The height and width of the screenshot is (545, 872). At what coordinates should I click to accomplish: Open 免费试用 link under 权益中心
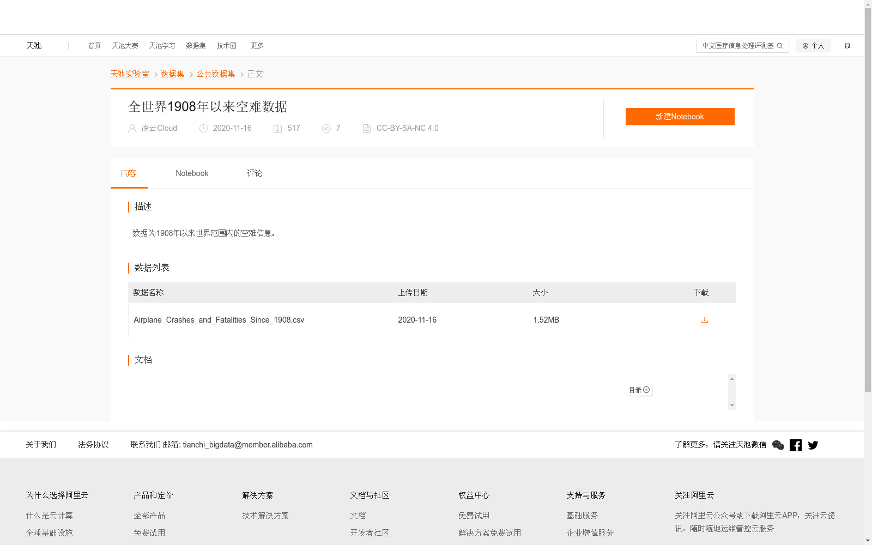(474, 516)
